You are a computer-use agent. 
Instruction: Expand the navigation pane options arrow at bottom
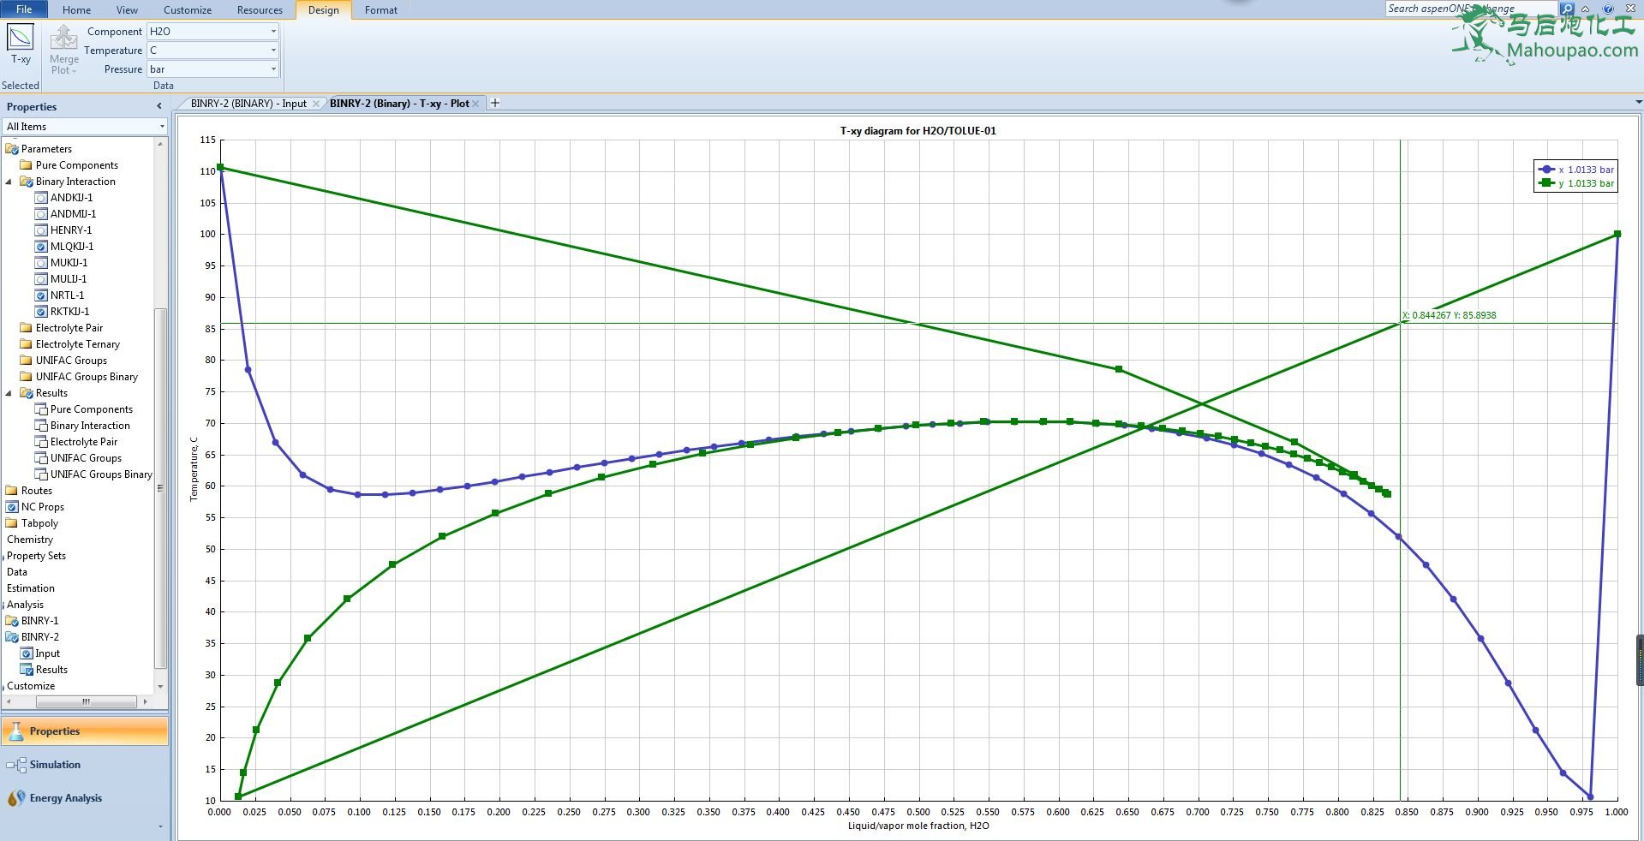(x=160, y=827)
